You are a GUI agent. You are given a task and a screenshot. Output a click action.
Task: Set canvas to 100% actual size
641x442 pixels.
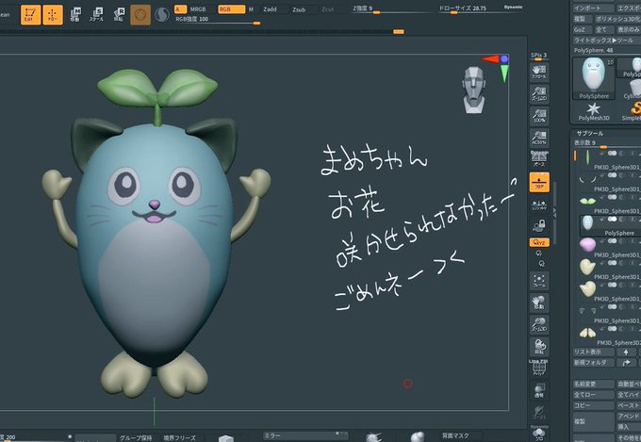(539, 116)
